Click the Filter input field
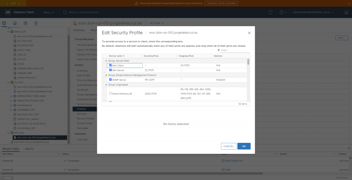Image resolution: width=352 pixels, height=180 pixels. (x=235, y=51)
